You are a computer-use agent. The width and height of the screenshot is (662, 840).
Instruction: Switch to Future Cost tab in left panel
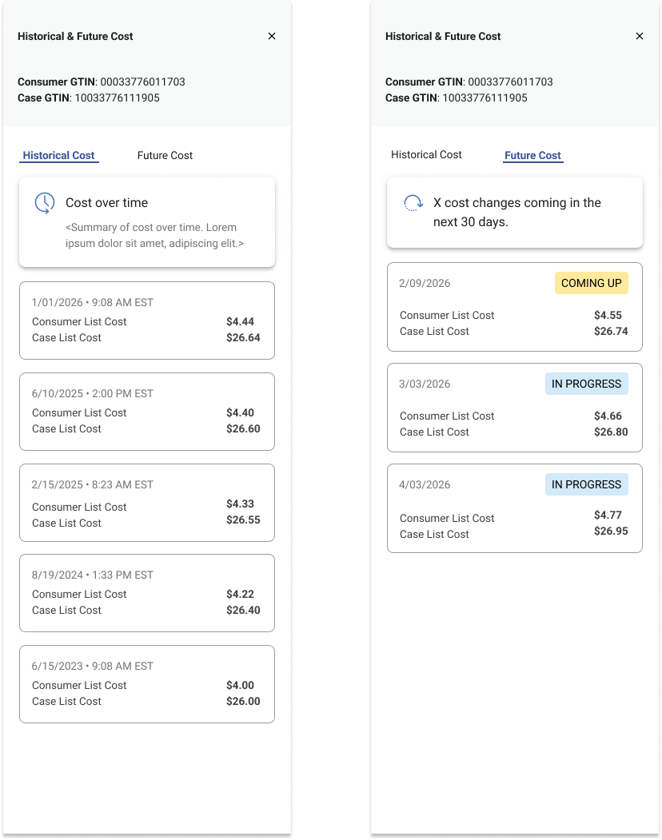165,156
